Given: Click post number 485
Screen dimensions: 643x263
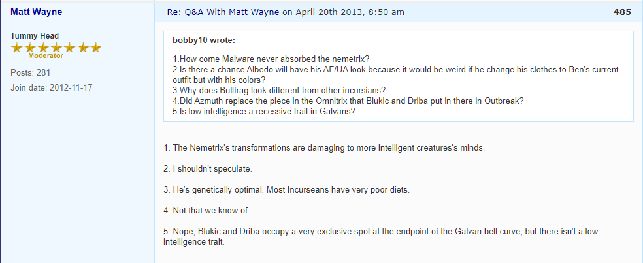Looking at the screenshot, I should [x=623, y=12].
